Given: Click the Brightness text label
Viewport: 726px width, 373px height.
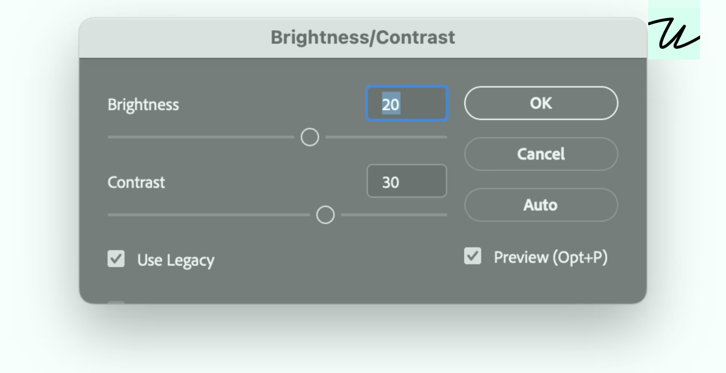Looking at the screenshot, I should [143, 104].
